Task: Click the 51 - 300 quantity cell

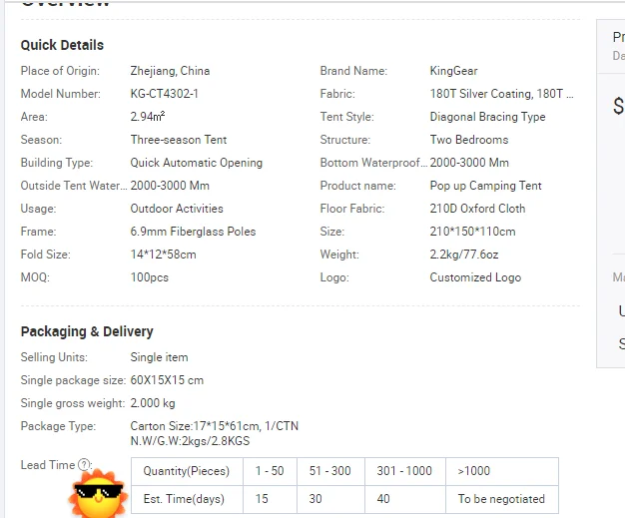Action: click(330, 471)
